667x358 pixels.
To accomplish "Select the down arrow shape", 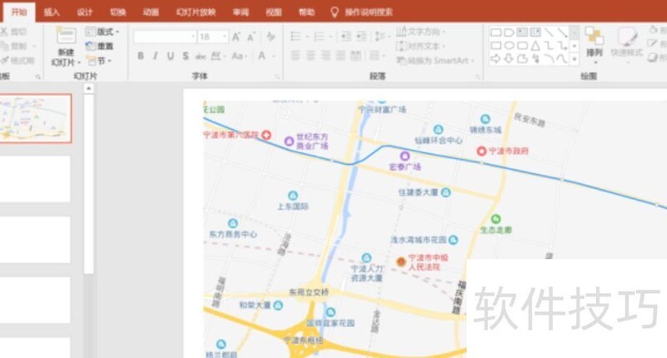I will [509, 59].
